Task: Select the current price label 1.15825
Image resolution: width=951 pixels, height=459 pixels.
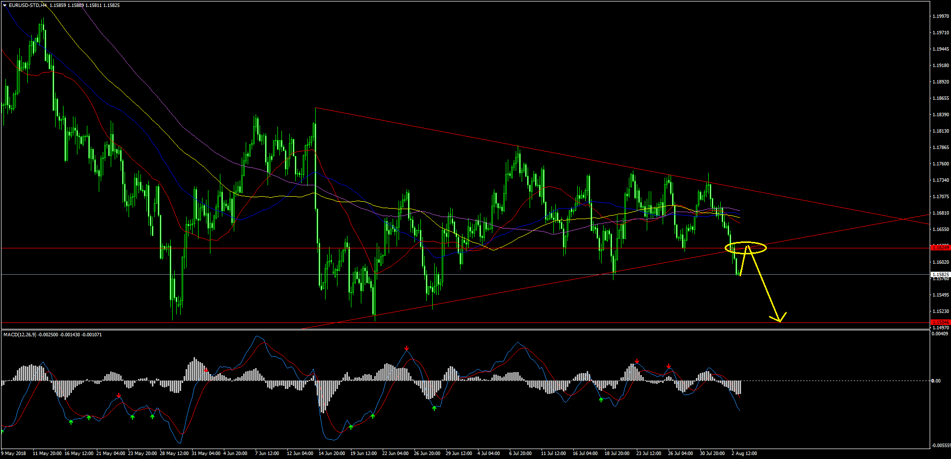Action: [941, 274]
